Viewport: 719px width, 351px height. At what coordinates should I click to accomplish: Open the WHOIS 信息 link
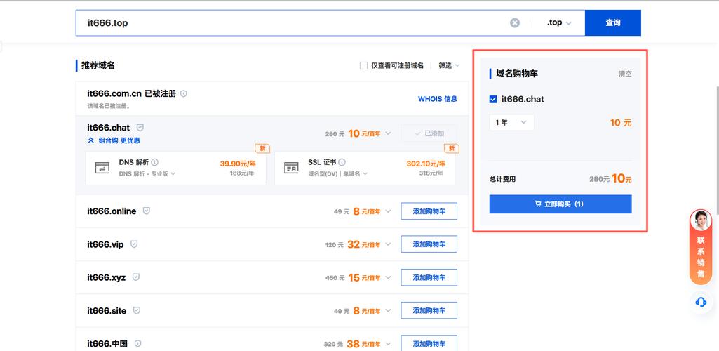[x=438, y=99]
